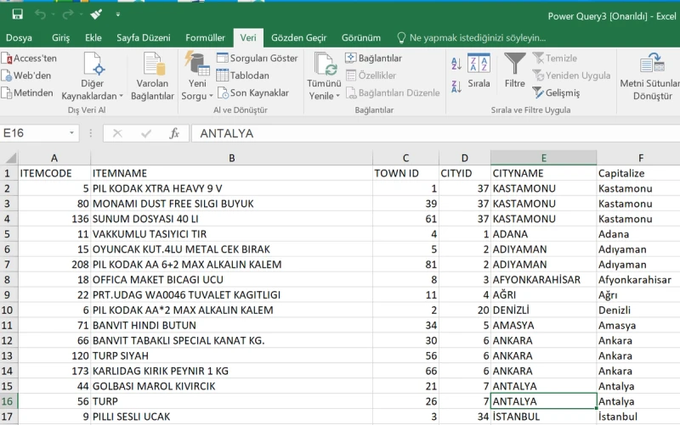This screenshot has height=425, width=680.
Task: Import data from text file (Metinden)
Action: [27, 92]
